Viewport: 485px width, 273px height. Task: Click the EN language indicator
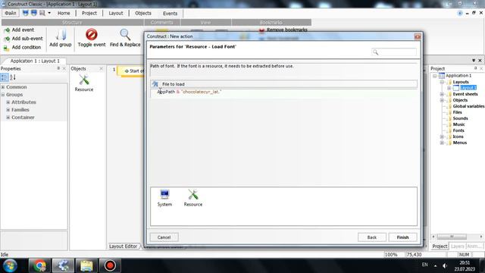tap(424, 265)
